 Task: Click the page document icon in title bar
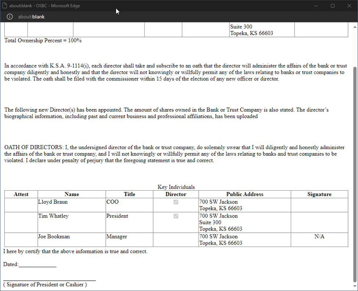pyautogui.click(x=5, y=6)
